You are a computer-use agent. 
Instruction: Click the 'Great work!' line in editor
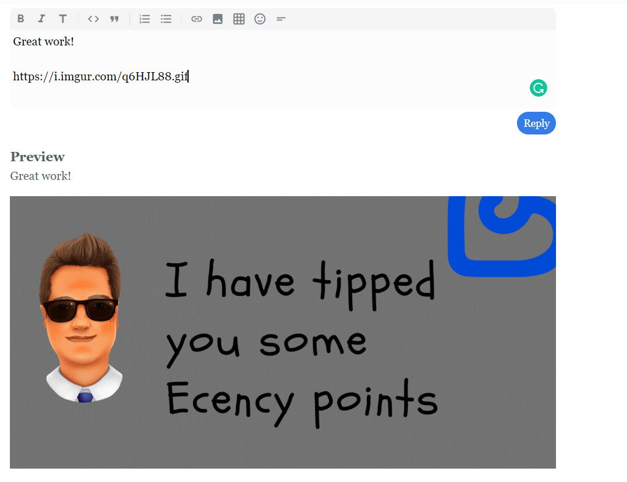tap(44, 41)
